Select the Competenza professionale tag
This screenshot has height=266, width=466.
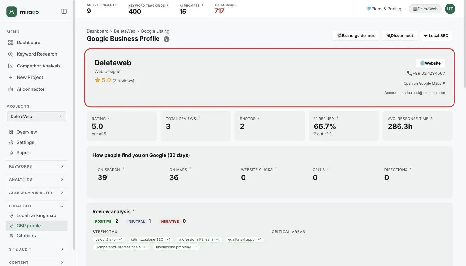(121, 247)
